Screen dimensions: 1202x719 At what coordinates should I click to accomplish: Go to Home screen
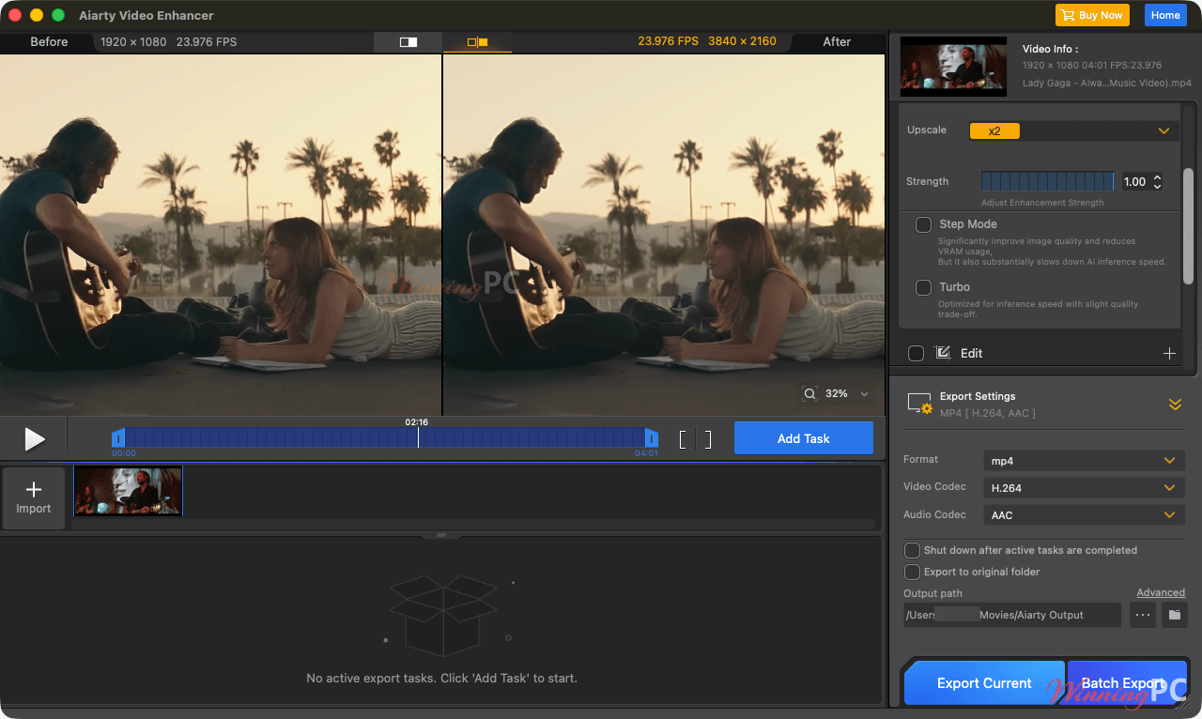click(1165, 15)
